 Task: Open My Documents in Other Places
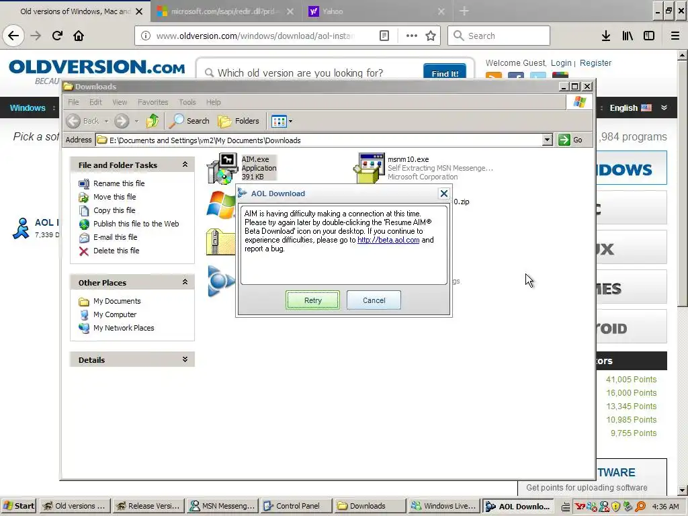tap(117, 301)
